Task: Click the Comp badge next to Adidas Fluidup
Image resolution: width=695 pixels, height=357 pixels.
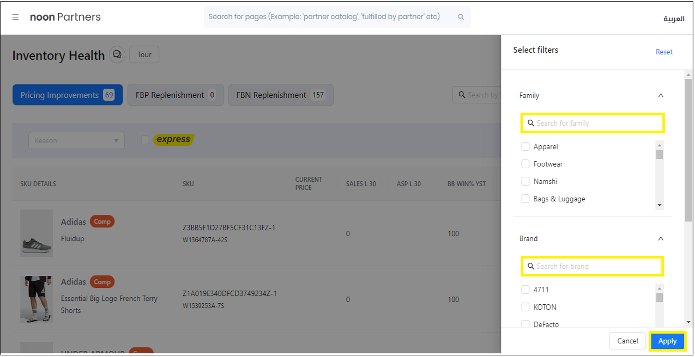Action: pyautogui.click(x=102, y=221)
